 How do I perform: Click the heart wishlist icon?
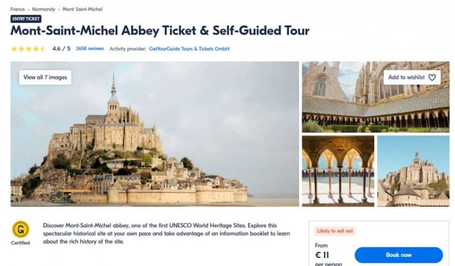432,77
